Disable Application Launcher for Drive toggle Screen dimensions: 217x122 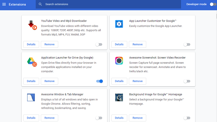(x=99, y=81)
